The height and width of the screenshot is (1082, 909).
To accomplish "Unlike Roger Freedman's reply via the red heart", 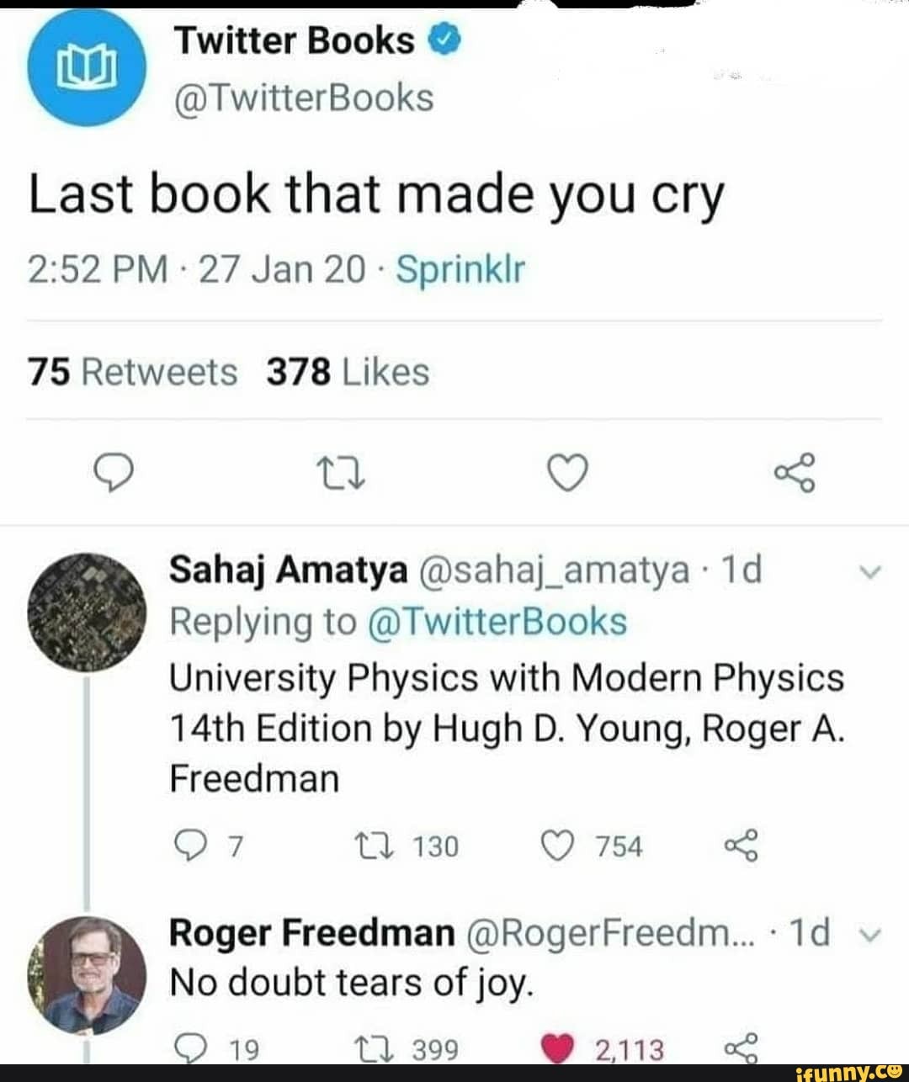I will (557, 1048).
